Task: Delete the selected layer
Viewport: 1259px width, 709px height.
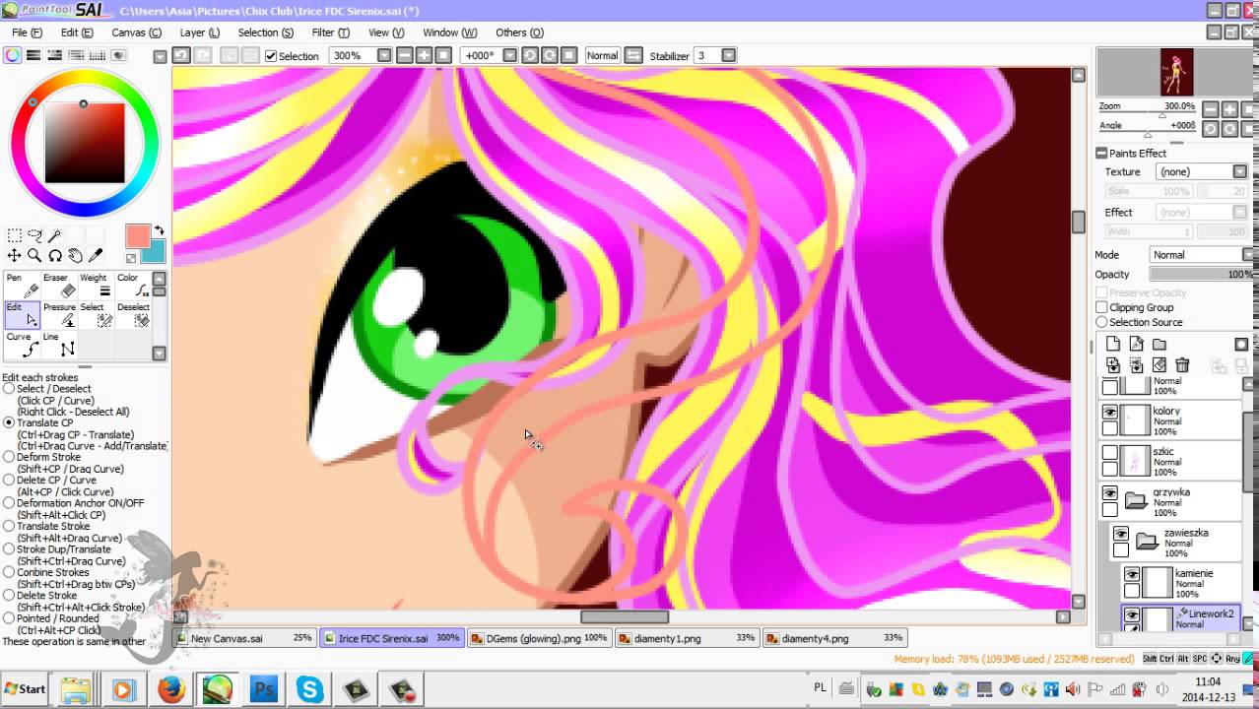Action: click(x=1182, y=365)
